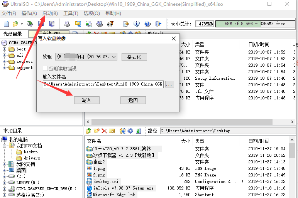Open the 文件(F) menu
The image size is (298, 198).
point(9,13)
